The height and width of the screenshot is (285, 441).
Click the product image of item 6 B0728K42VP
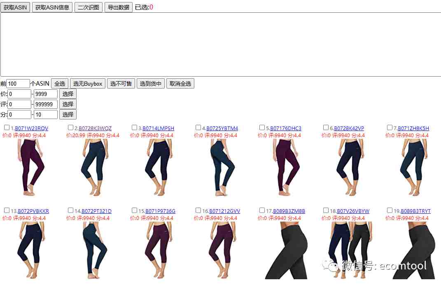pyautogui.click(x=350, y=167)
